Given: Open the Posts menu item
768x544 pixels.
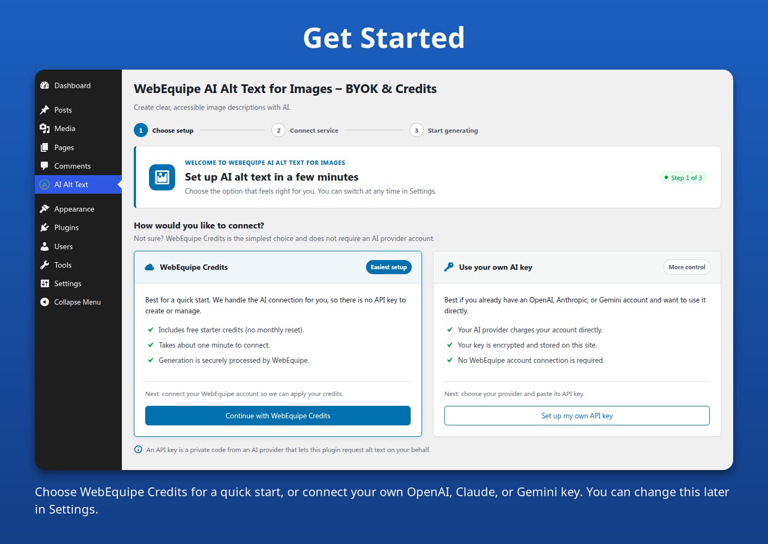Looking at the screenshot, I should click(x=63, y=110).
